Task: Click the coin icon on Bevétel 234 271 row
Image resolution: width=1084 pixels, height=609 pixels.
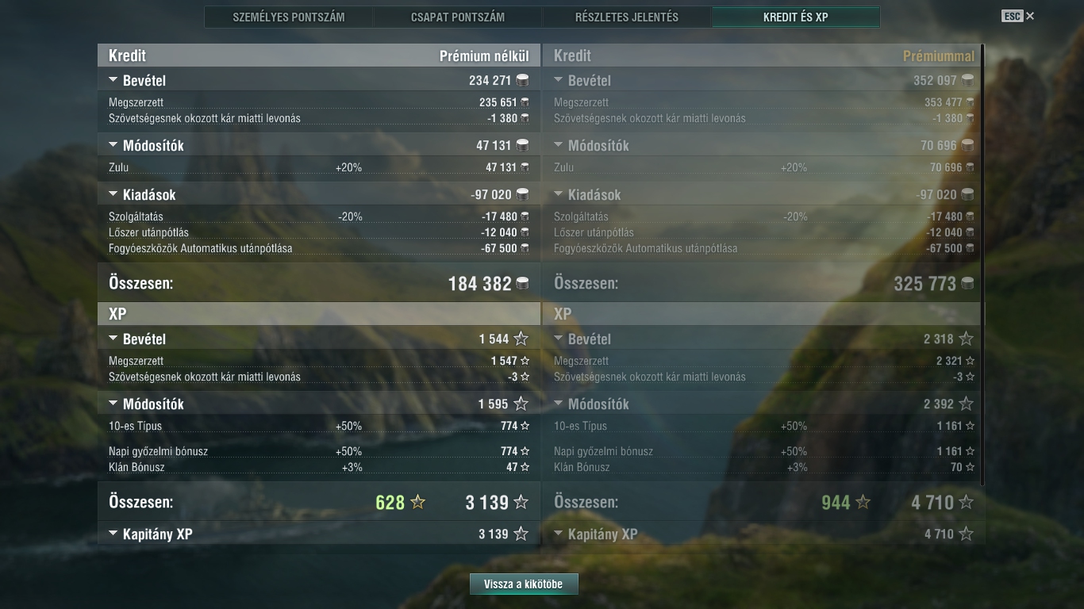Action: point(522,80)
